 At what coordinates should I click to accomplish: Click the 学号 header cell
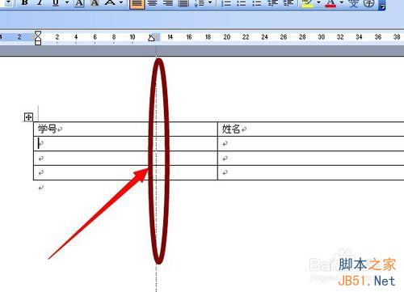(x=125, y=129)
